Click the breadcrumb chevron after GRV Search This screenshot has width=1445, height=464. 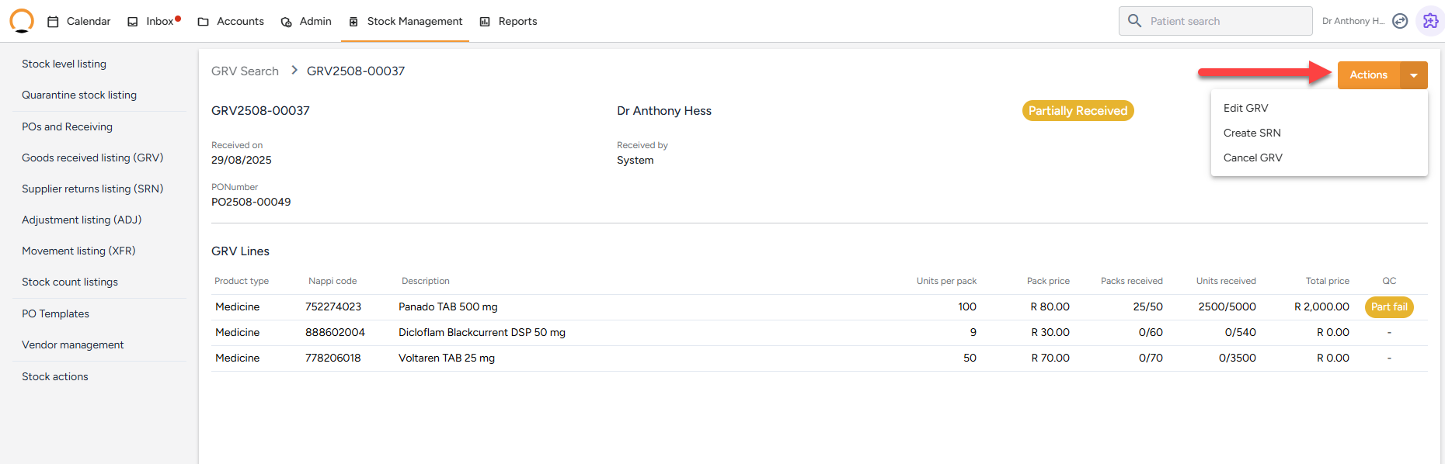(294, 71)
